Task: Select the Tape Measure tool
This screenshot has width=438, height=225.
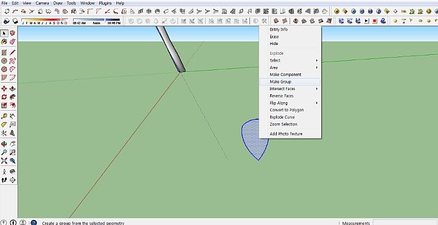Action: (x=4, y=116)
